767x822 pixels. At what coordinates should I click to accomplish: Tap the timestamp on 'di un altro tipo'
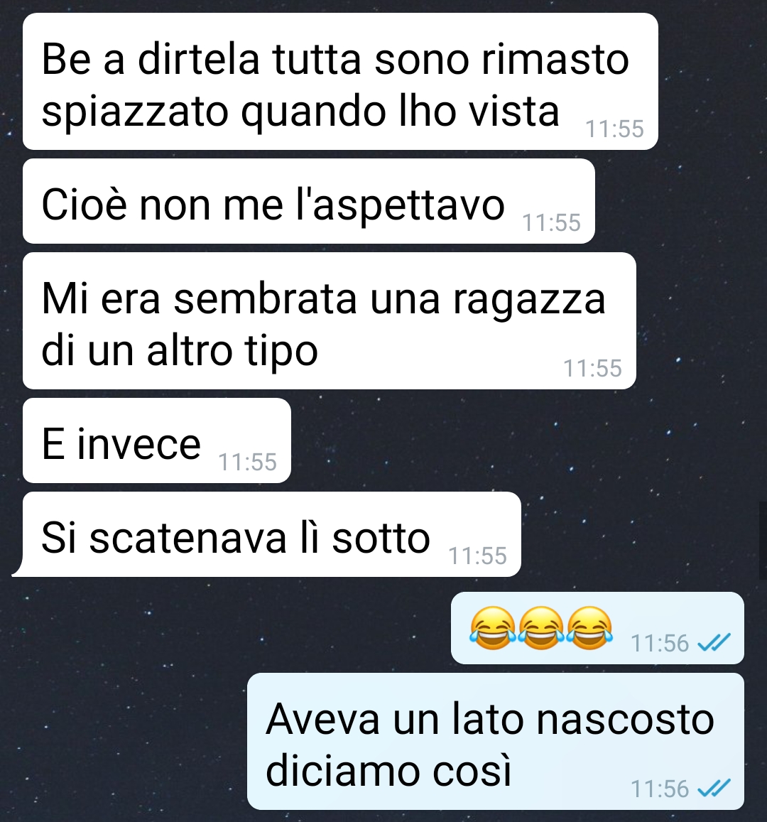click(592, 368)
